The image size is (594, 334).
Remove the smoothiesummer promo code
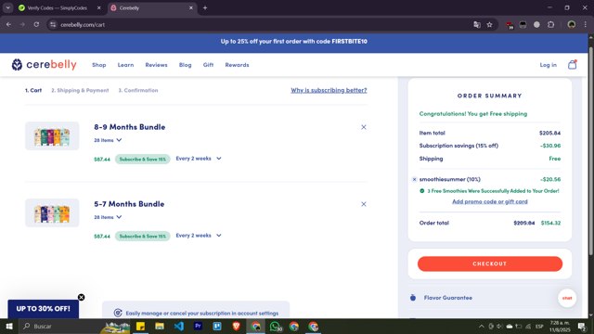pyautogui.click(x=414, y=179)
